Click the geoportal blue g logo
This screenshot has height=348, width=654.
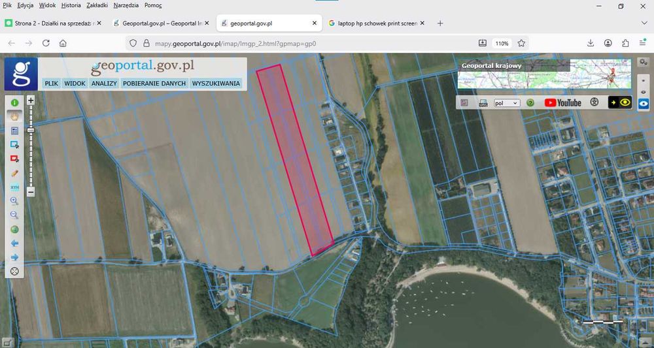coord(21,74)
